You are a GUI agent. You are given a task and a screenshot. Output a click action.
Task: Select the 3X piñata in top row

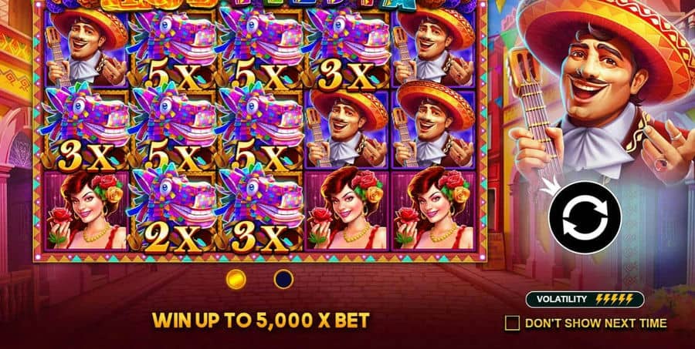tap(347, 49)
